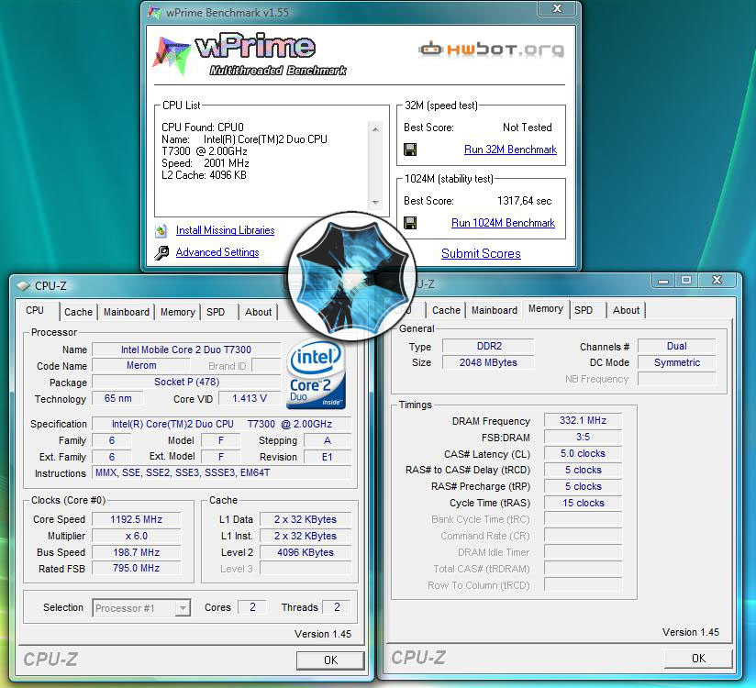The width and height of the screenshot is (756, 688).
Task: Select Memory tab in right CPU-Z window
Action: (545, 308)
